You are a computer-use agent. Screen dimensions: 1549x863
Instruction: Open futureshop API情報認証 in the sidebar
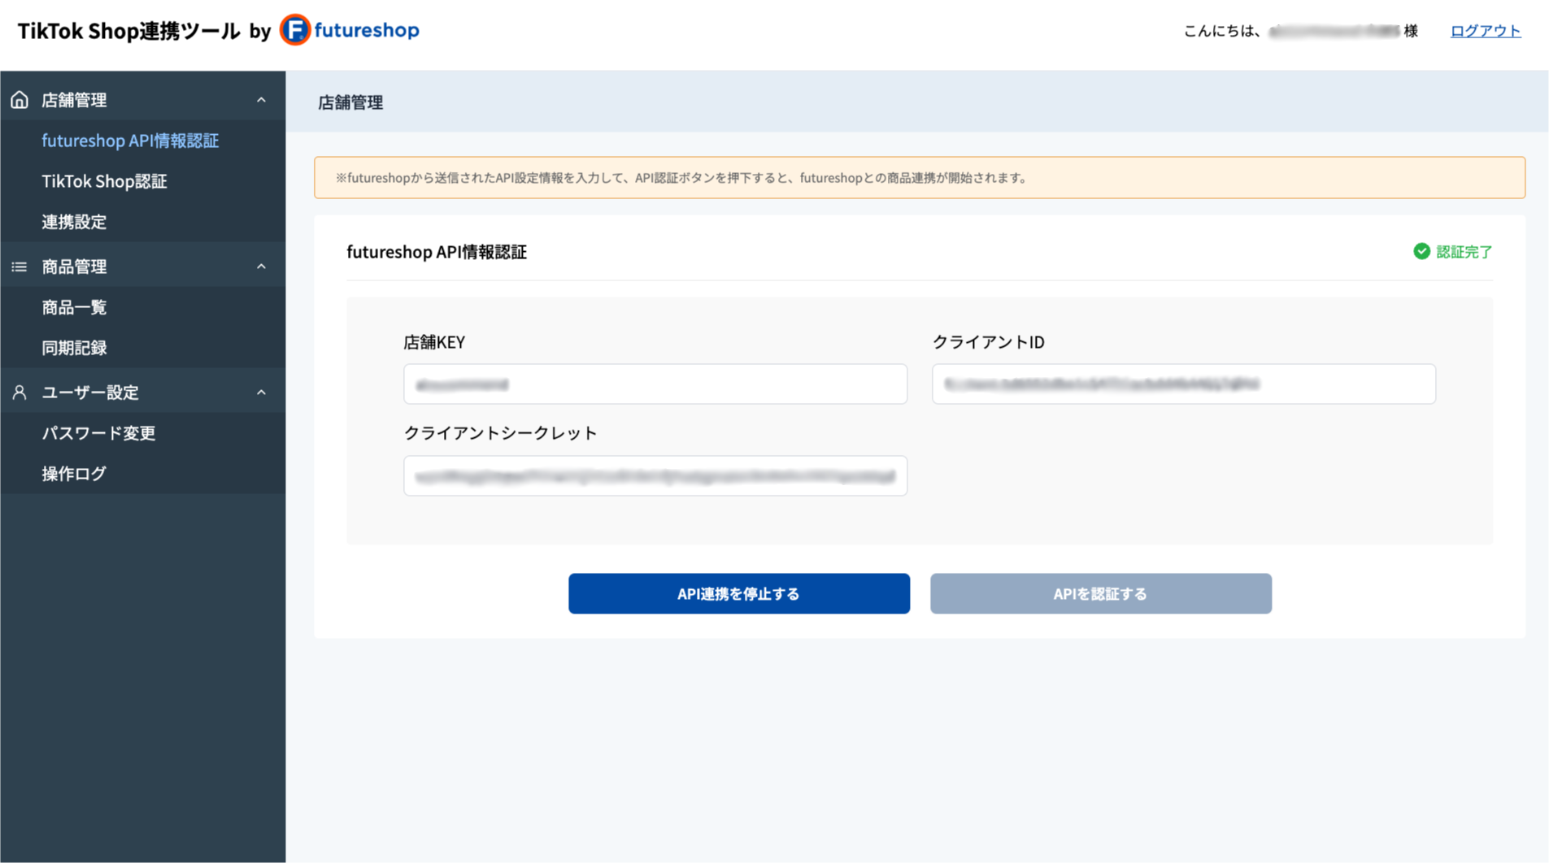coord(130,140)
